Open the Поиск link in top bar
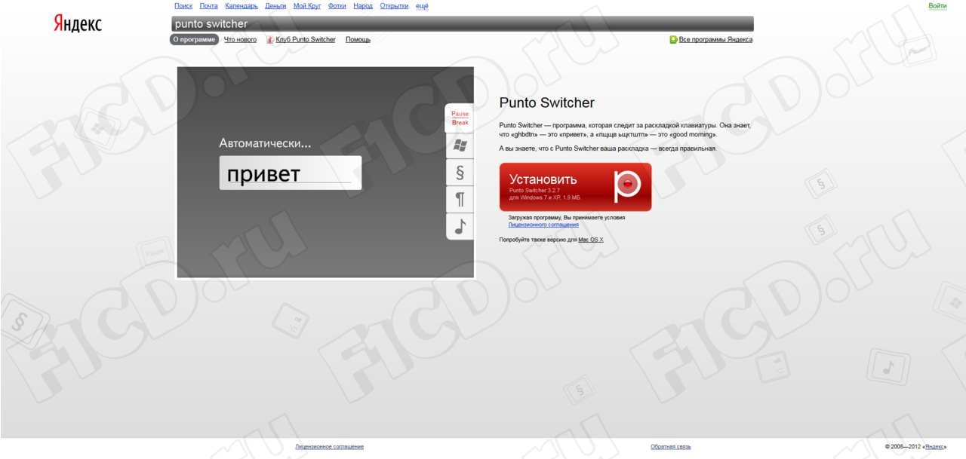This screenshot has height=459, width=966. [x=183, y=6]
